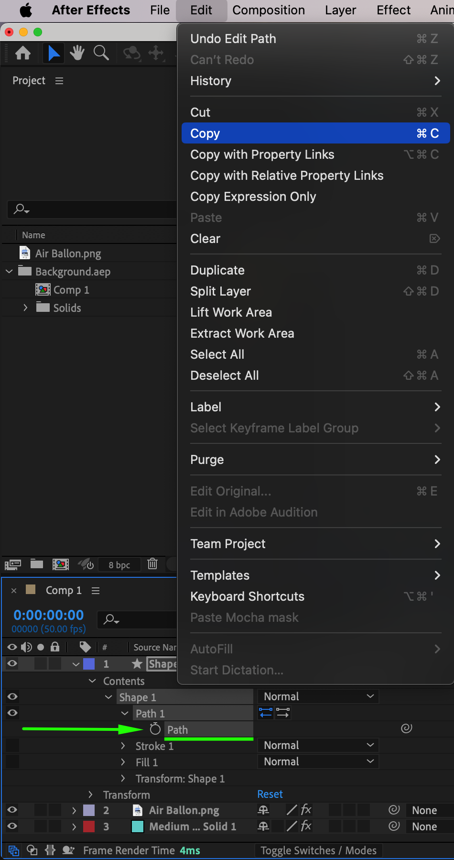Image resolution: width=454 pixels, height=860 pixels.
Task: Hide the Medium Solid 1 layer
Action: pos(12,826)
